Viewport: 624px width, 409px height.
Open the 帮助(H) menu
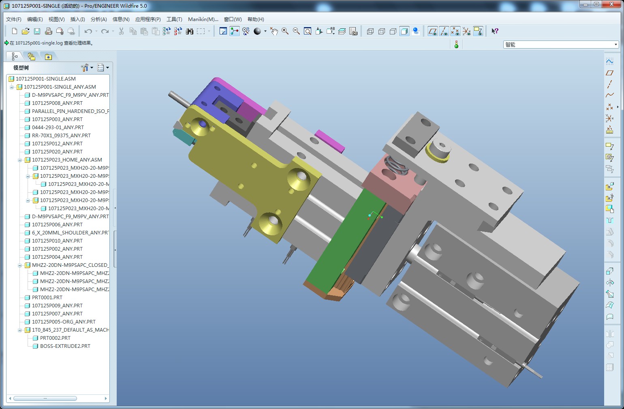tap(256, 19)
